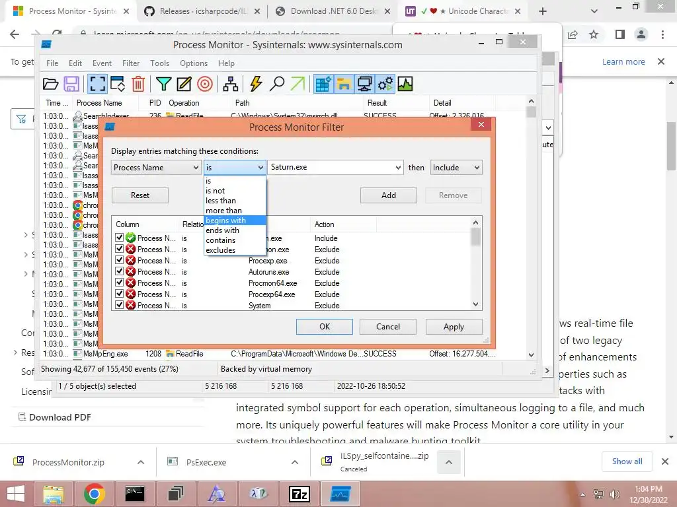Uncheck the System Exclude filter
Screen dimensions: 677x507
tap(120, 305)
